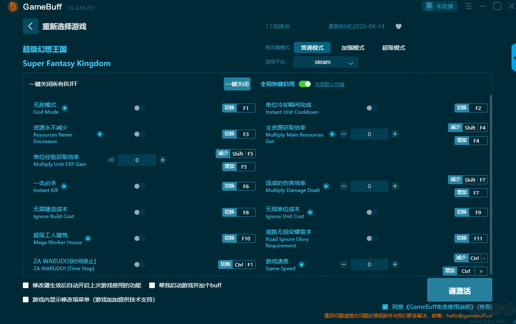Uncheck GameBuff disclaimer agreement checkbox
This screenshot has width=516, height=324.
[x=385, y=307]
